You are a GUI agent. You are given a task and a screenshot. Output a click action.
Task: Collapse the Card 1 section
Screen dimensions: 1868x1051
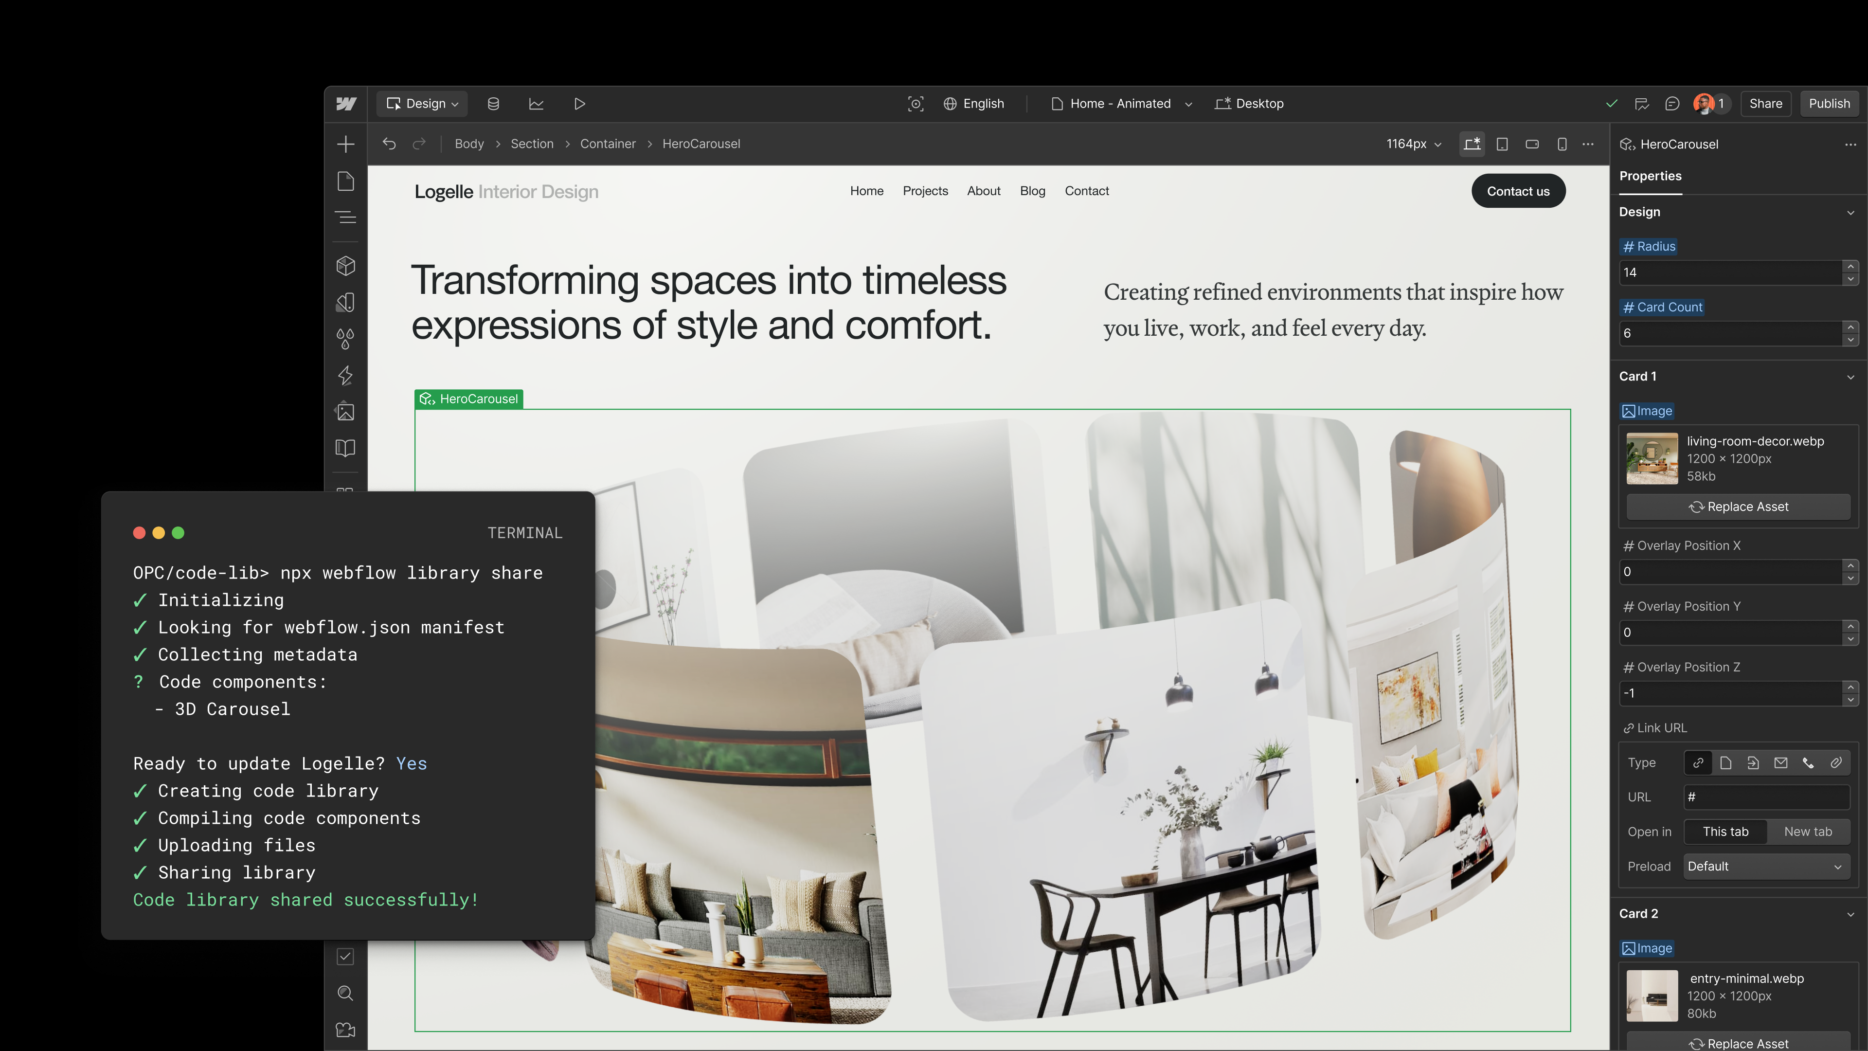tap(1850, 377)
